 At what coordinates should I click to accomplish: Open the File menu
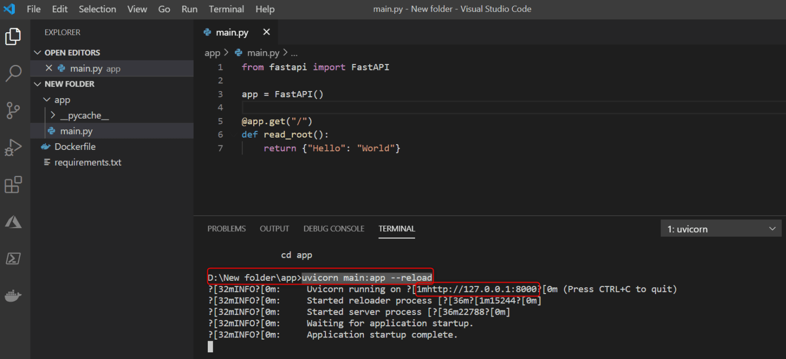click(x=33, y=9)
